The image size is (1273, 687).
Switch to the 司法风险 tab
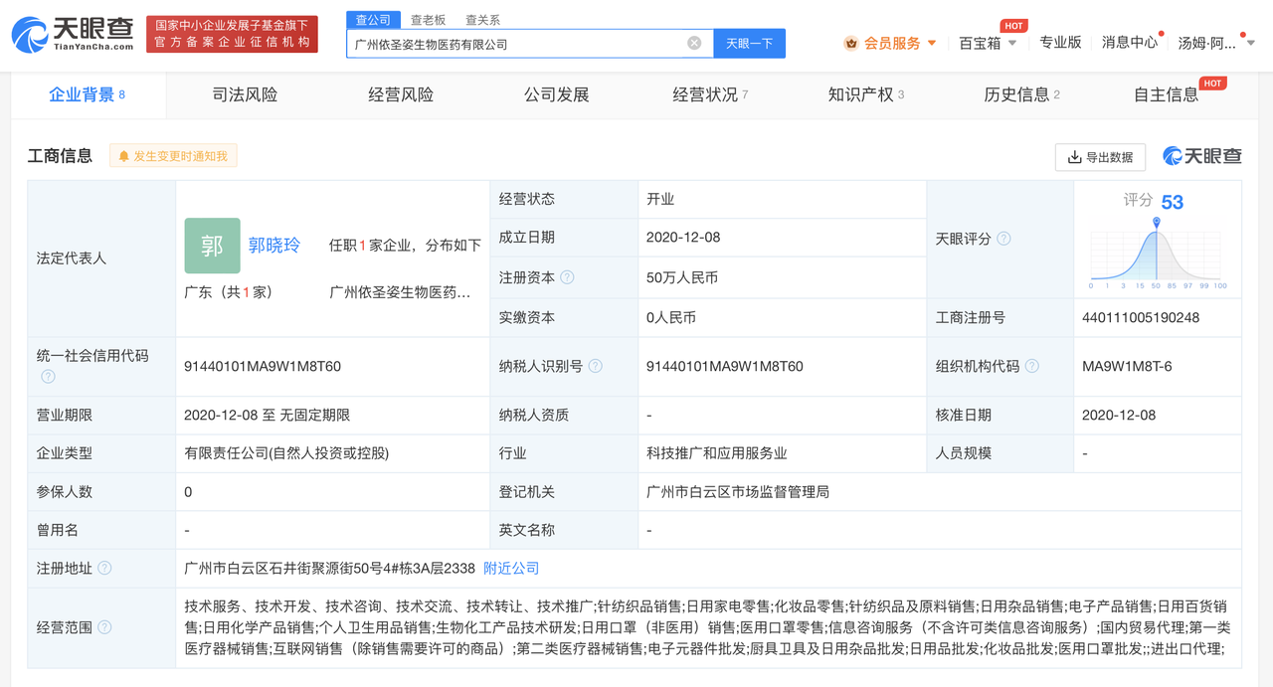point(245,94)
